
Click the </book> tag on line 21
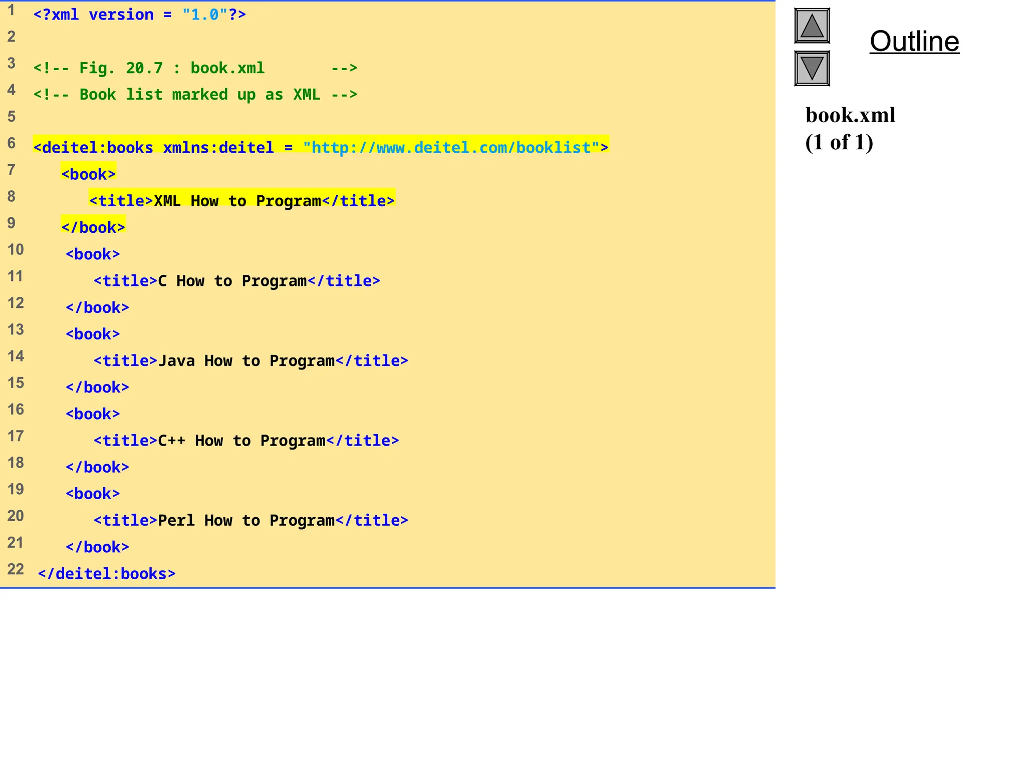[97, 547]
